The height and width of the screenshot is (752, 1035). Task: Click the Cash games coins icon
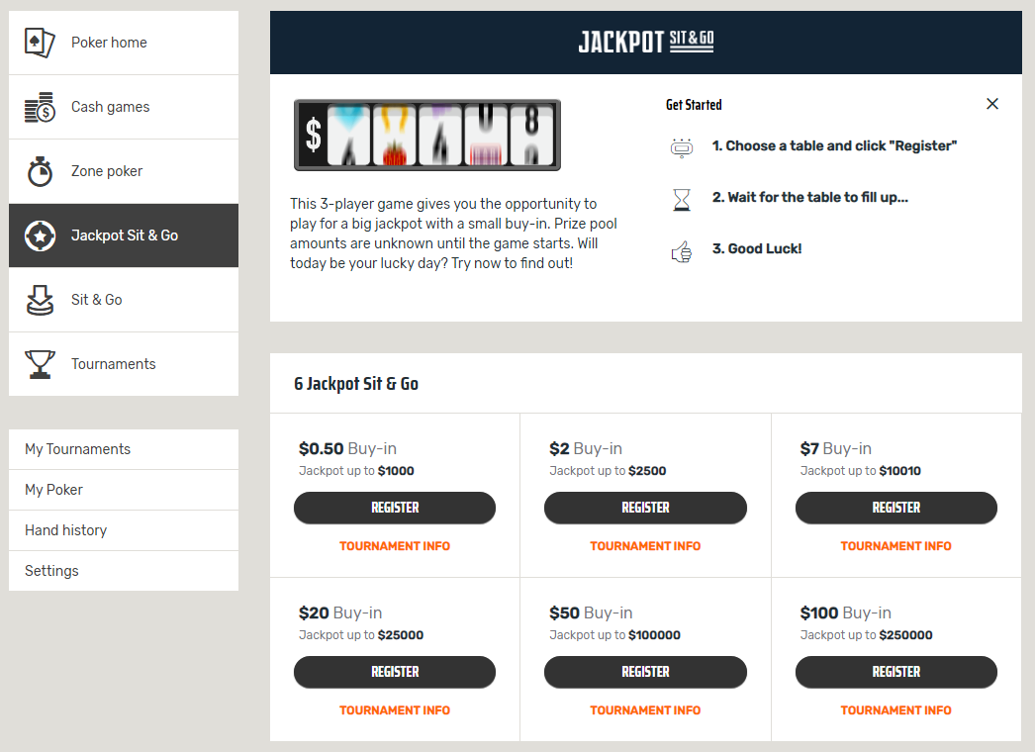40,107
